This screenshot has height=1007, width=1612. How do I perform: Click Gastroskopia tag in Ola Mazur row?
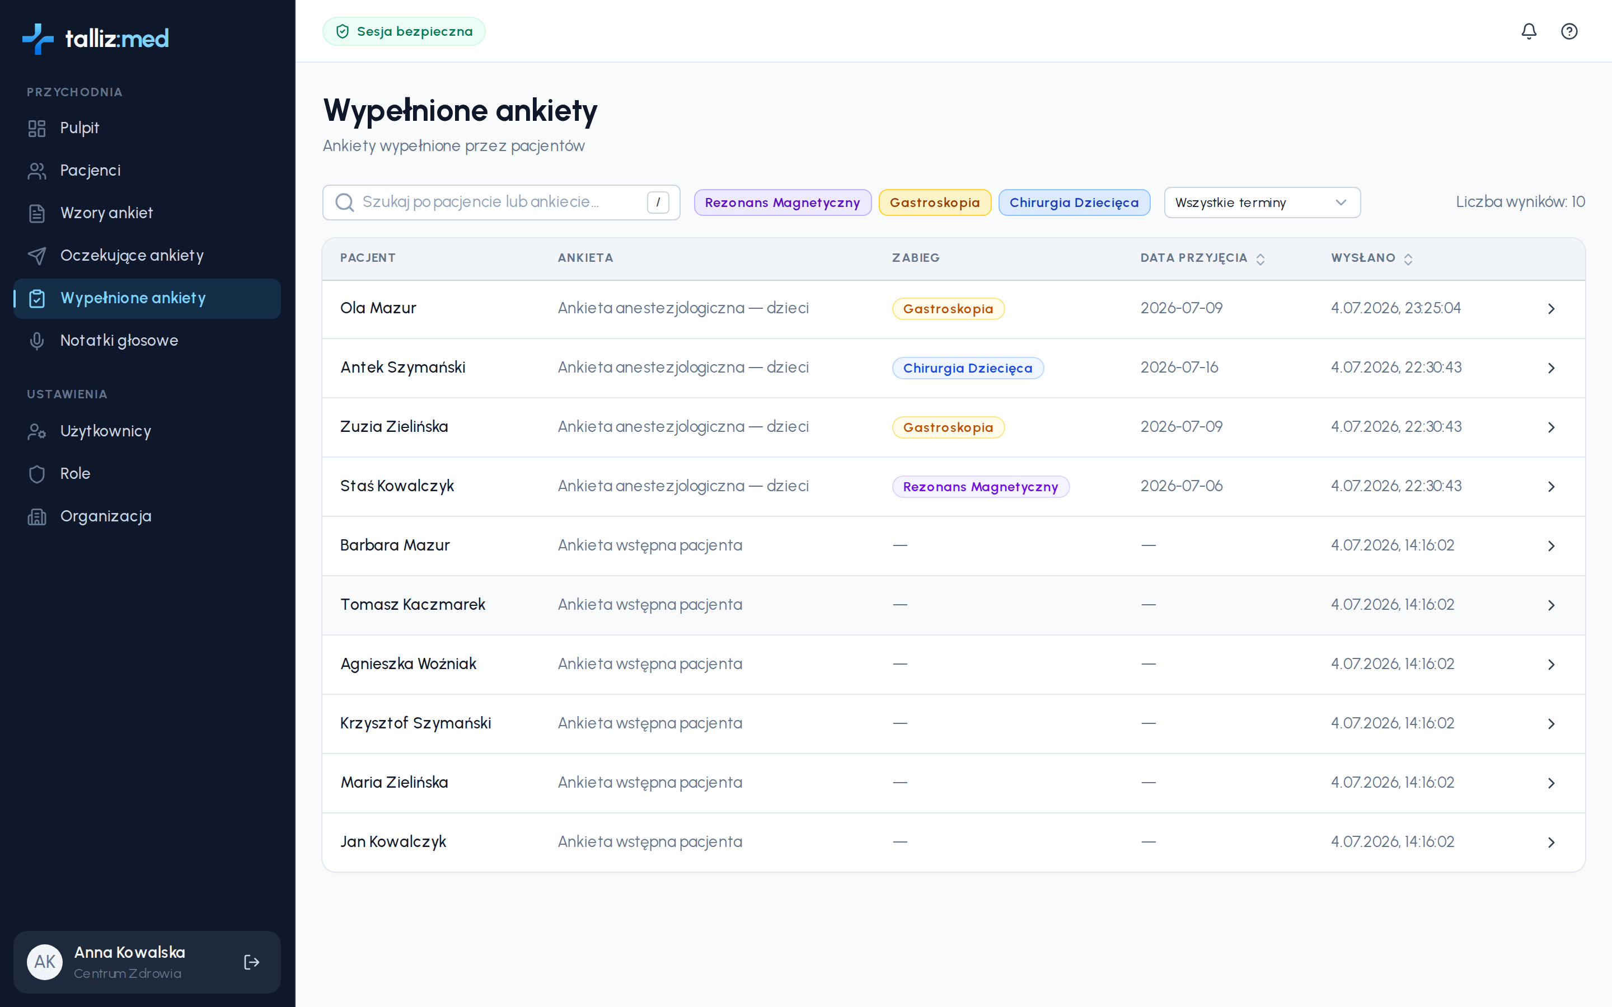pos(948,309)
